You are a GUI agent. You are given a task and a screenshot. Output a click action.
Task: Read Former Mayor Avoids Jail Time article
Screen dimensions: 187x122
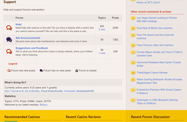click(160, 54)
